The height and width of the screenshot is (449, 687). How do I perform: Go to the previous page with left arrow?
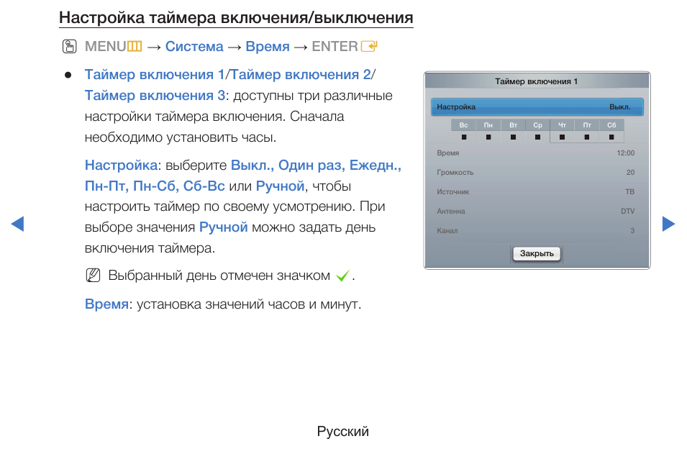click(x=18, y=224)
